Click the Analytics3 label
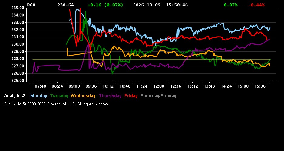This screenshot has width=284, height=151. (x=15, y=96)
